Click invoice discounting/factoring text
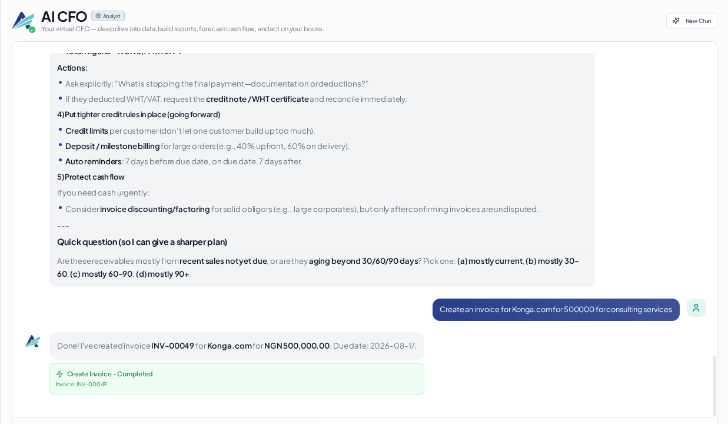The height and width of the screenshot is (424, 728). (x=155, y=209)
